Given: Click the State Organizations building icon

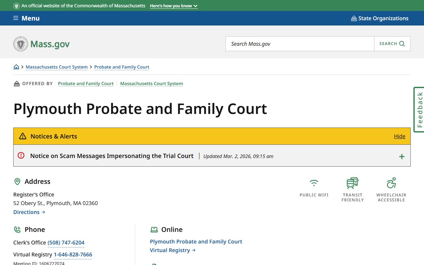Looking at the screenshot, I should pyautogui.click(x=354, y=18).
